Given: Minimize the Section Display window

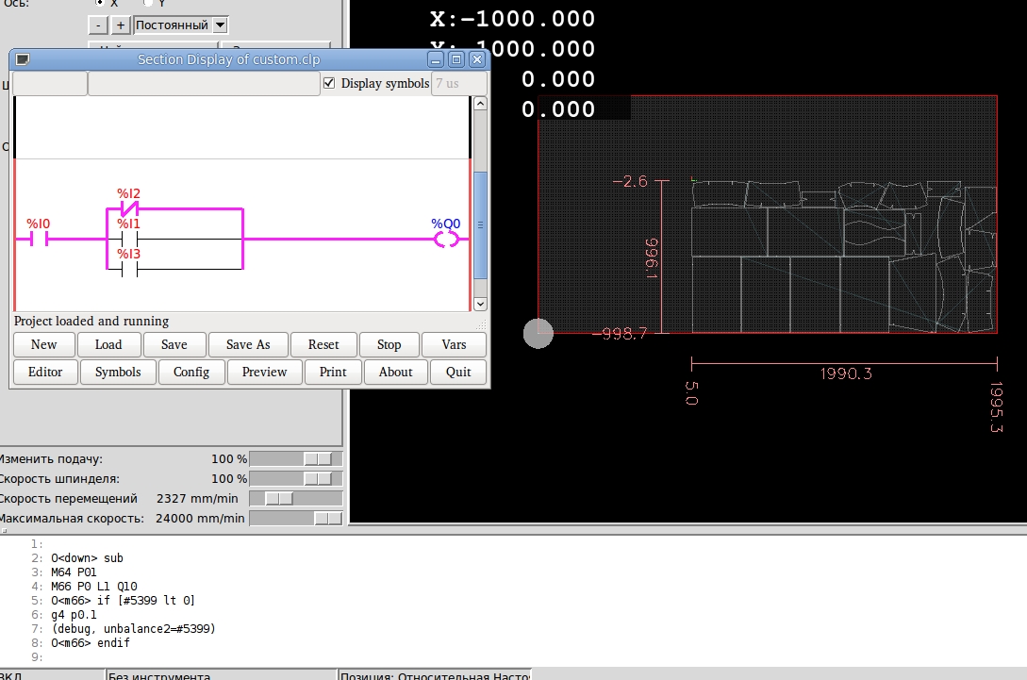Looking at the screenshot, I should coord(436,59).
